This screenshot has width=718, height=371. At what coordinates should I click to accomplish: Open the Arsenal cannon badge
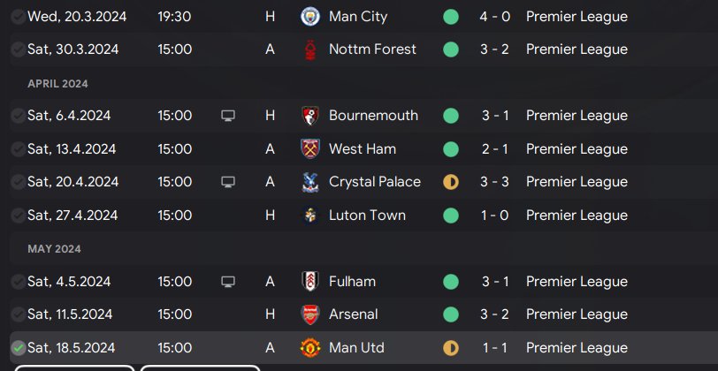310,314
